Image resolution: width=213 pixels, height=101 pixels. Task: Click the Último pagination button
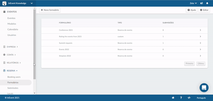pos(201,64)
